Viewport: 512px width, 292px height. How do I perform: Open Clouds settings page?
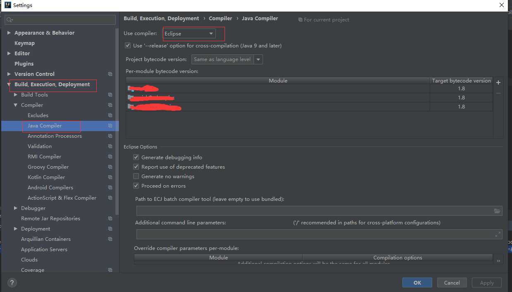[29, 260]
